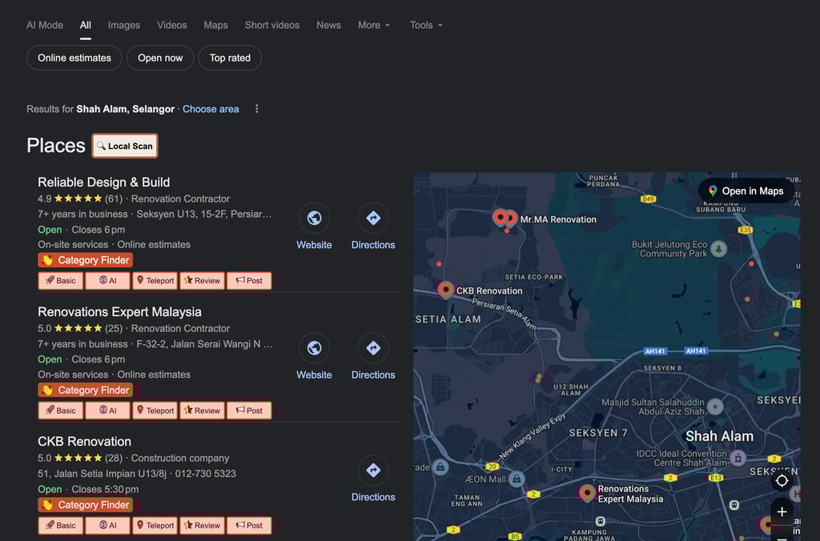Click Masjid Sultan Salahuddin mosque marker
This screenshot has height=541, width=820.
pyautogui.click(x=715, y=406)
